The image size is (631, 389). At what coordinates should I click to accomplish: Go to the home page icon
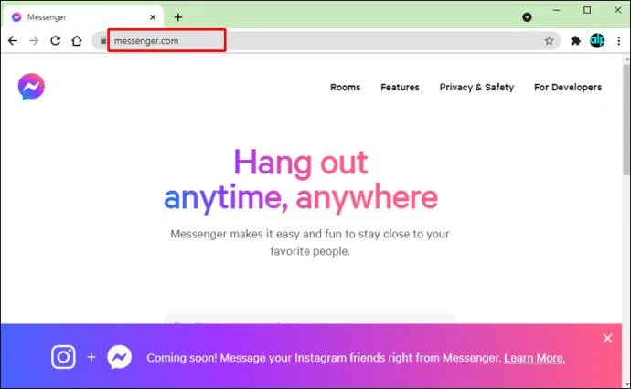(77, 40)
